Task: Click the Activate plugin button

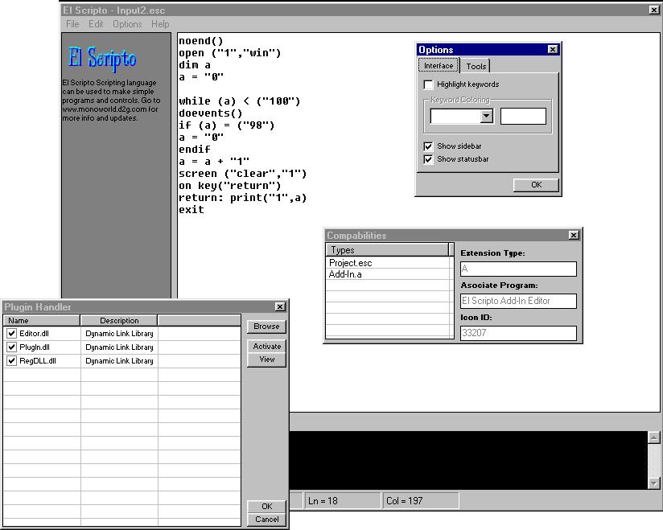Action: click(x=266, y=346)
